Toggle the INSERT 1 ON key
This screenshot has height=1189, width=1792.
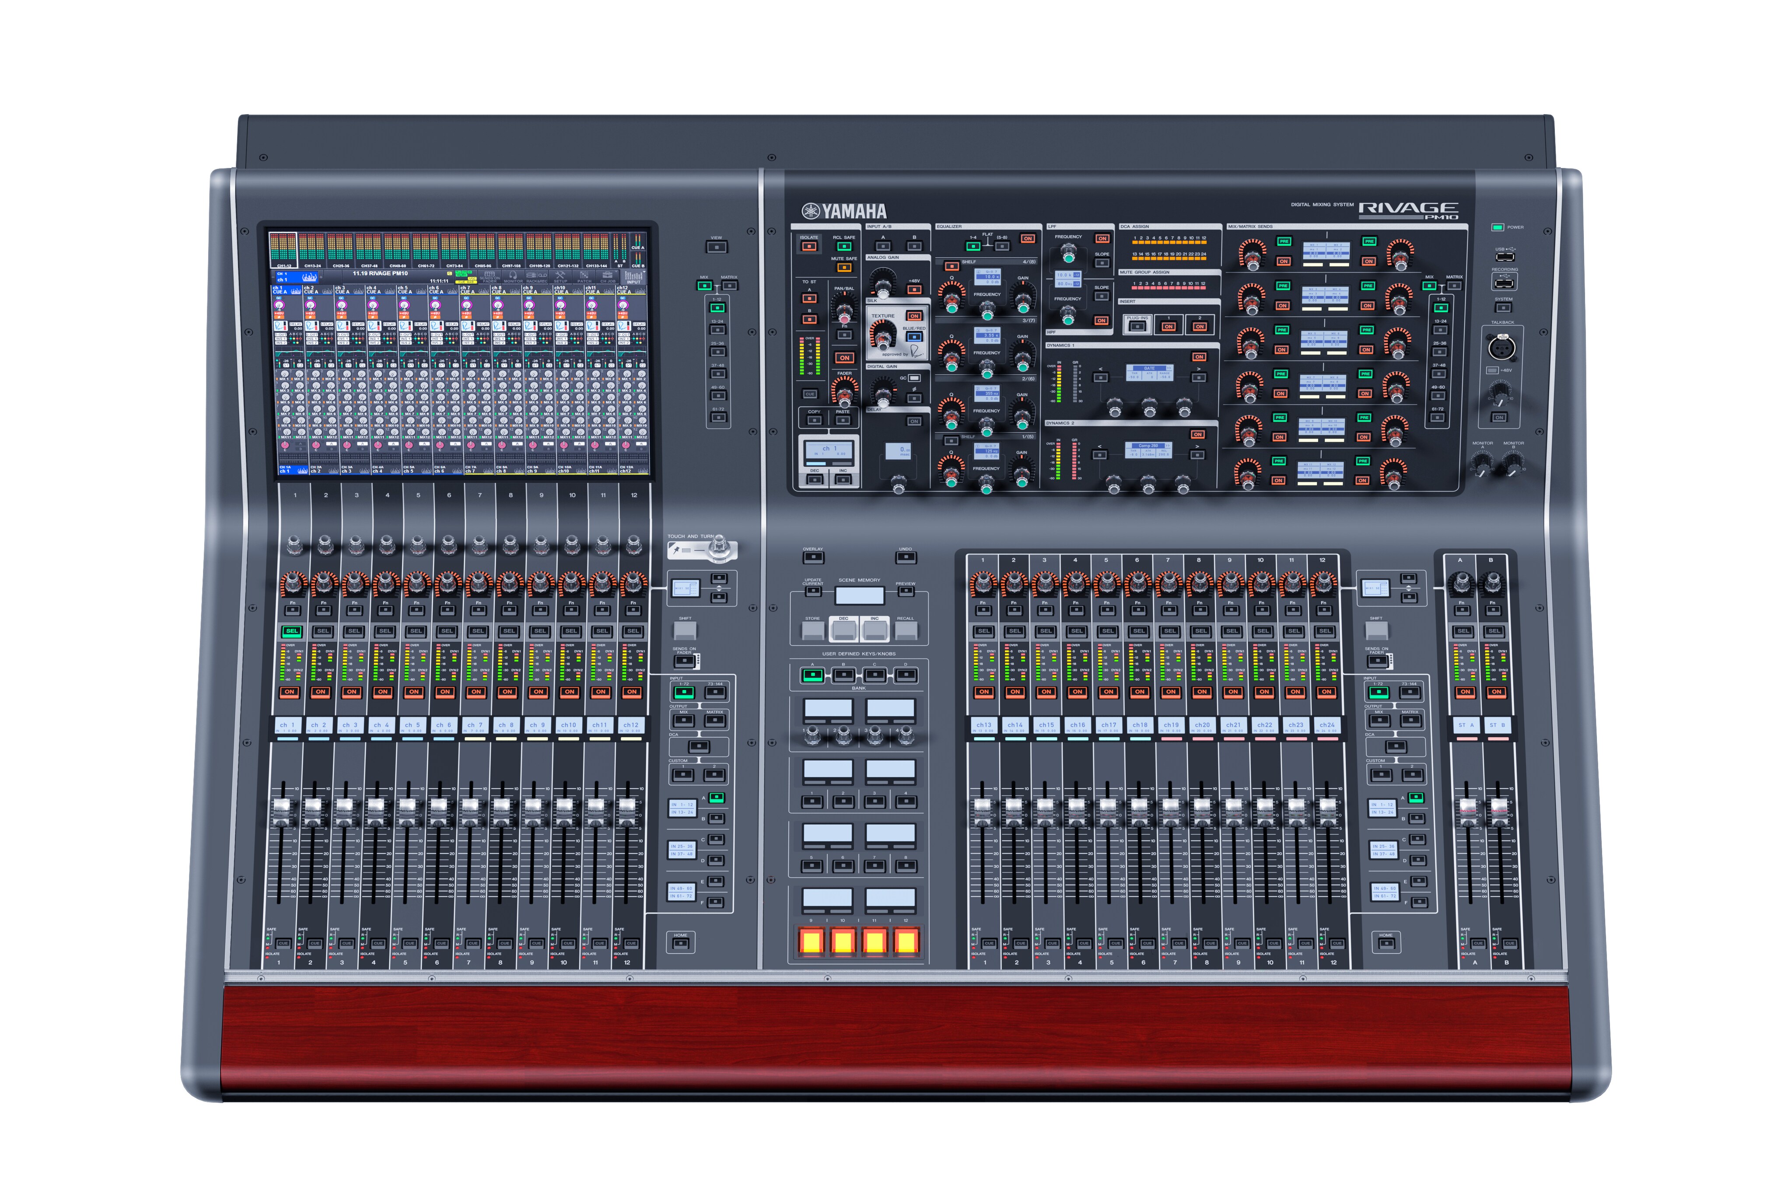pyautogui.click(x=1169, y=327)
